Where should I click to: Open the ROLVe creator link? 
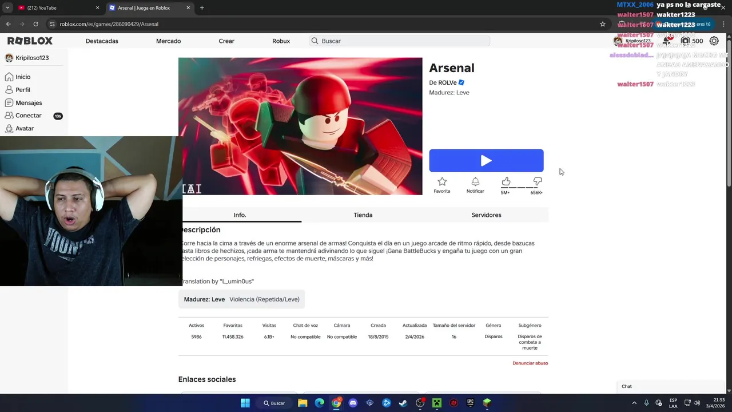click(447, 82)
